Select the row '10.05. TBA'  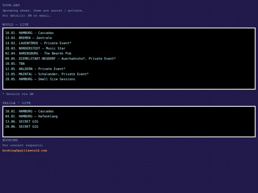point(15,64)
